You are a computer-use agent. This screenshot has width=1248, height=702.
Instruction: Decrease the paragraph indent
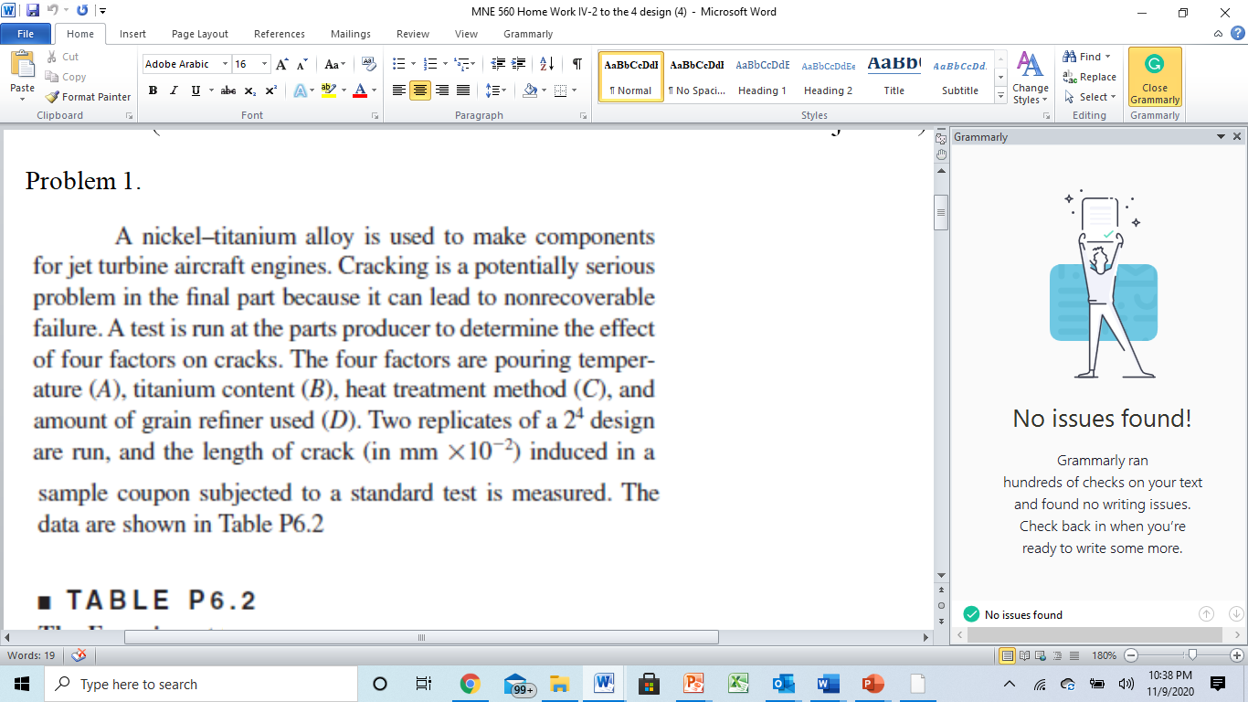pyautogui.click(x=498, y=64)
